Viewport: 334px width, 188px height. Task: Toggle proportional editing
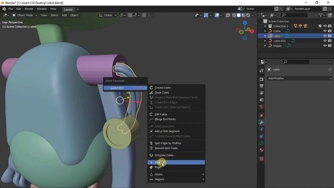144,15
